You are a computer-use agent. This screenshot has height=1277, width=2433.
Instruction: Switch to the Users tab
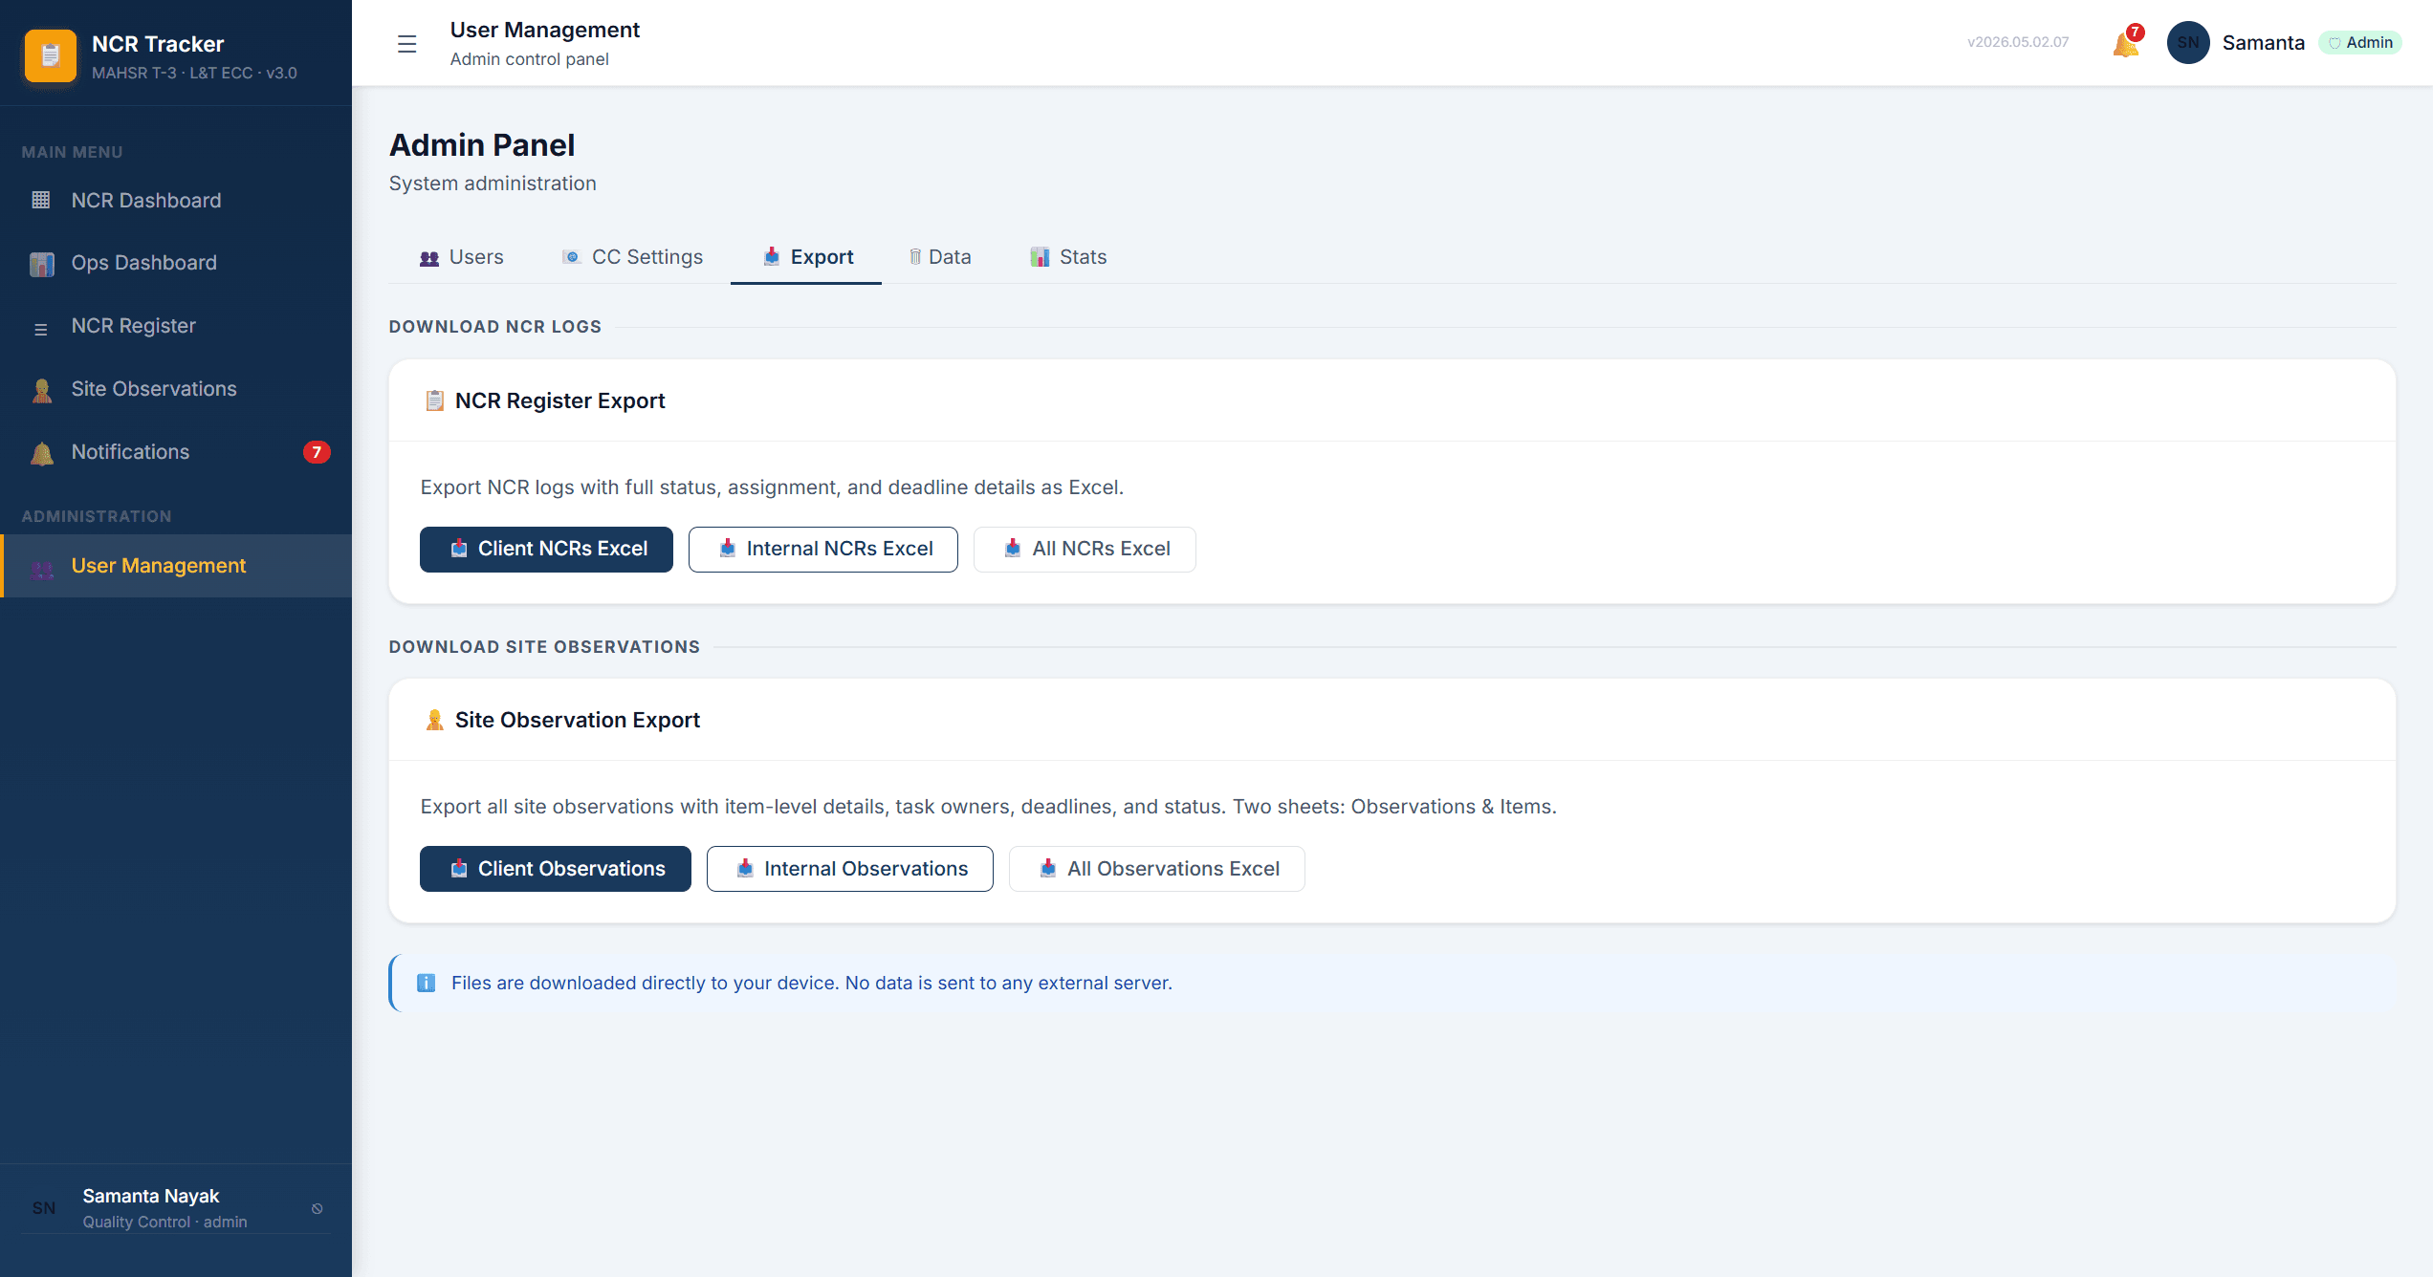pos(461,257)
